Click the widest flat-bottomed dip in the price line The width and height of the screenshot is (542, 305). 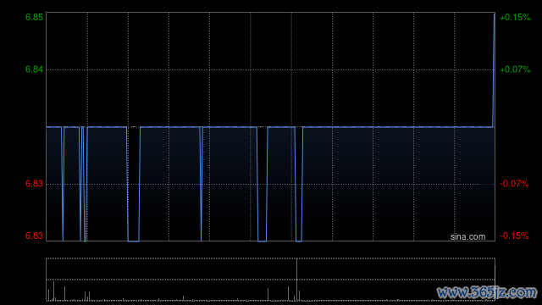(x=134, y=184)
